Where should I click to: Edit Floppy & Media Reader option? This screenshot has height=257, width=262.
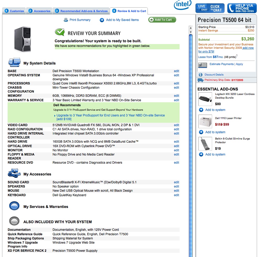tap(176, 154)
